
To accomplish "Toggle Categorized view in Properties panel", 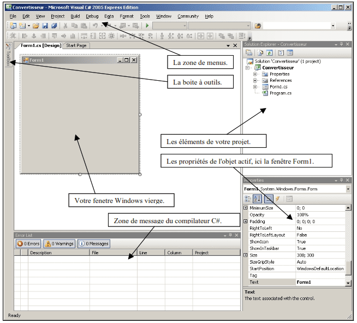I will tap(248, 199).
